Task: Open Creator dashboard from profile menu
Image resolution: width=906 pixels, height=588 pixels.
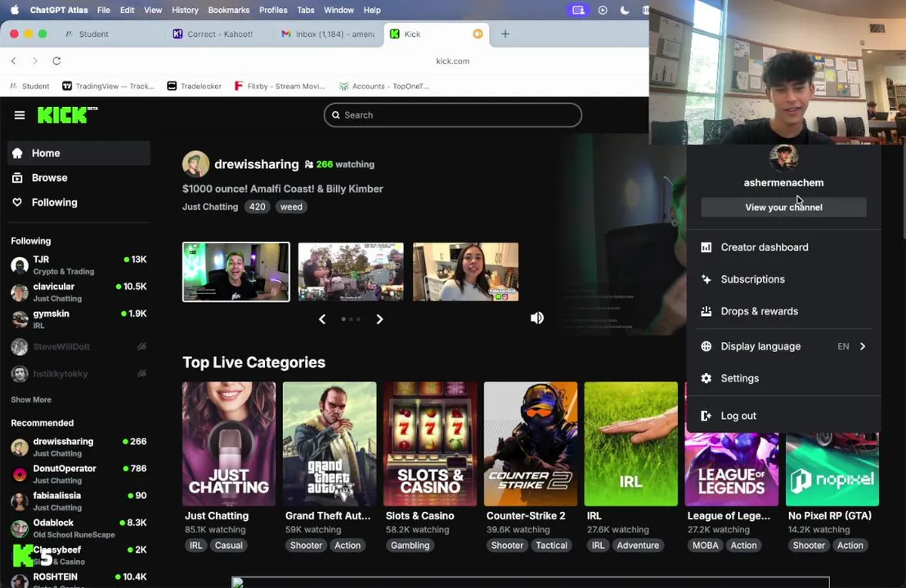Action: pos(783,247)
